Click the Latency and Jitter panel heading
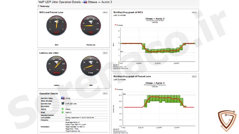 (49, 53)
